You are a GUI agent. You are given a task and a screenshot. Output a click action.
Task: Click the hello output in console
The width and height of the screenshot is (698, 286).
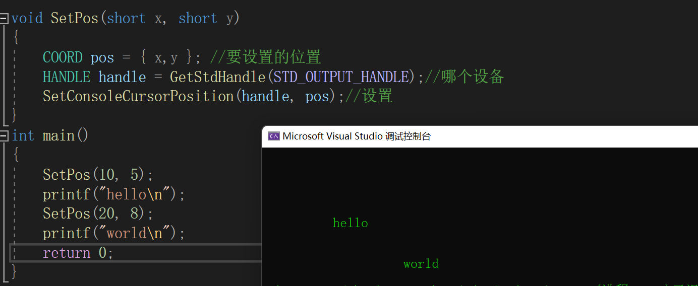pyautogui.click(x=351, y=223)
